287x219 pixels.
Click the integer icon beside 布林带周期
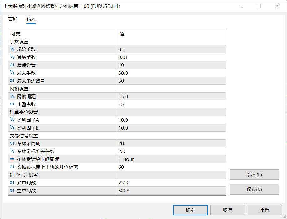(12, 143)
